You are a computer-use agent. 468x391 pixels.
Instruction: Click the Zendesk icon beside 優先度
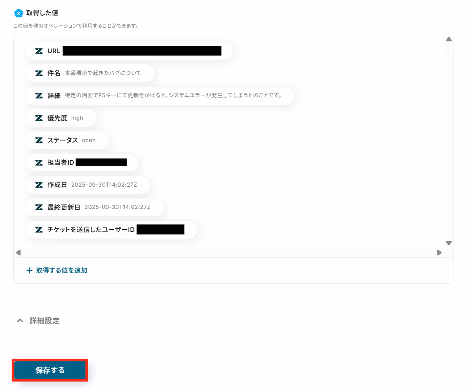[39, 118]
